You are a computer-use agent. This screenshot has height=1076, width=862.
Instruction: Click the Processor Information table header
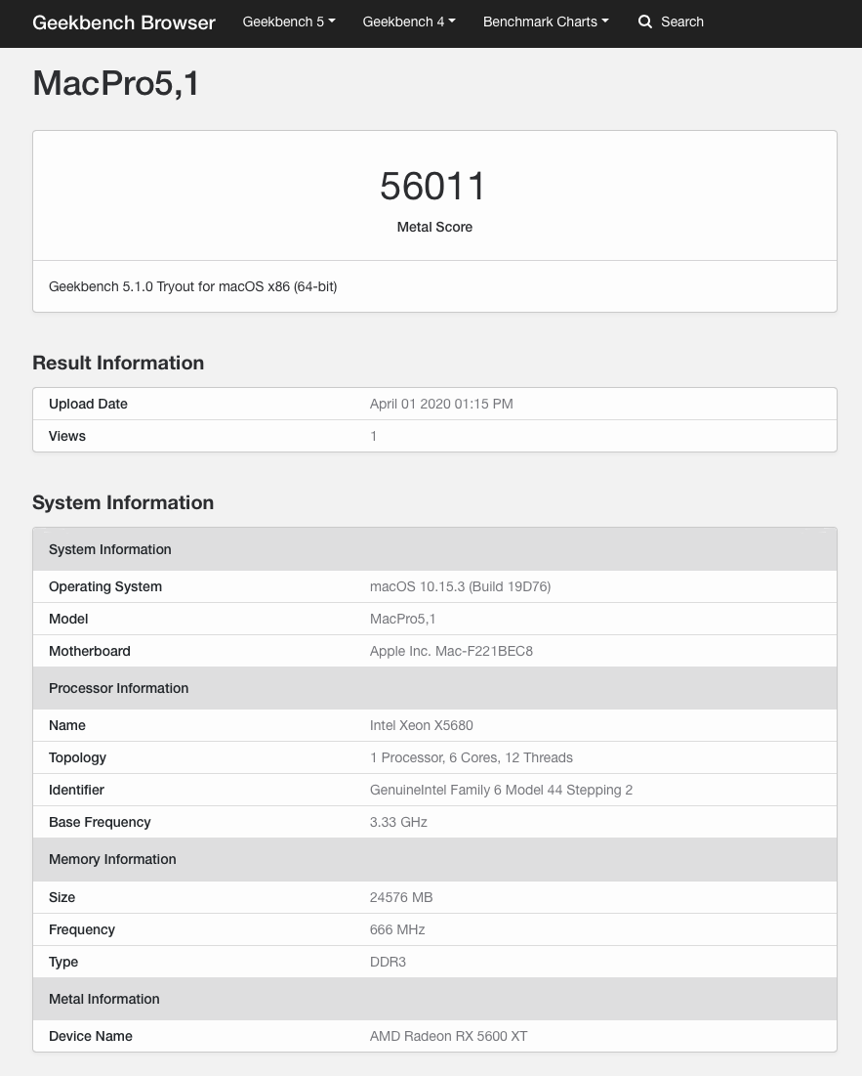click(x=434, y=688)
